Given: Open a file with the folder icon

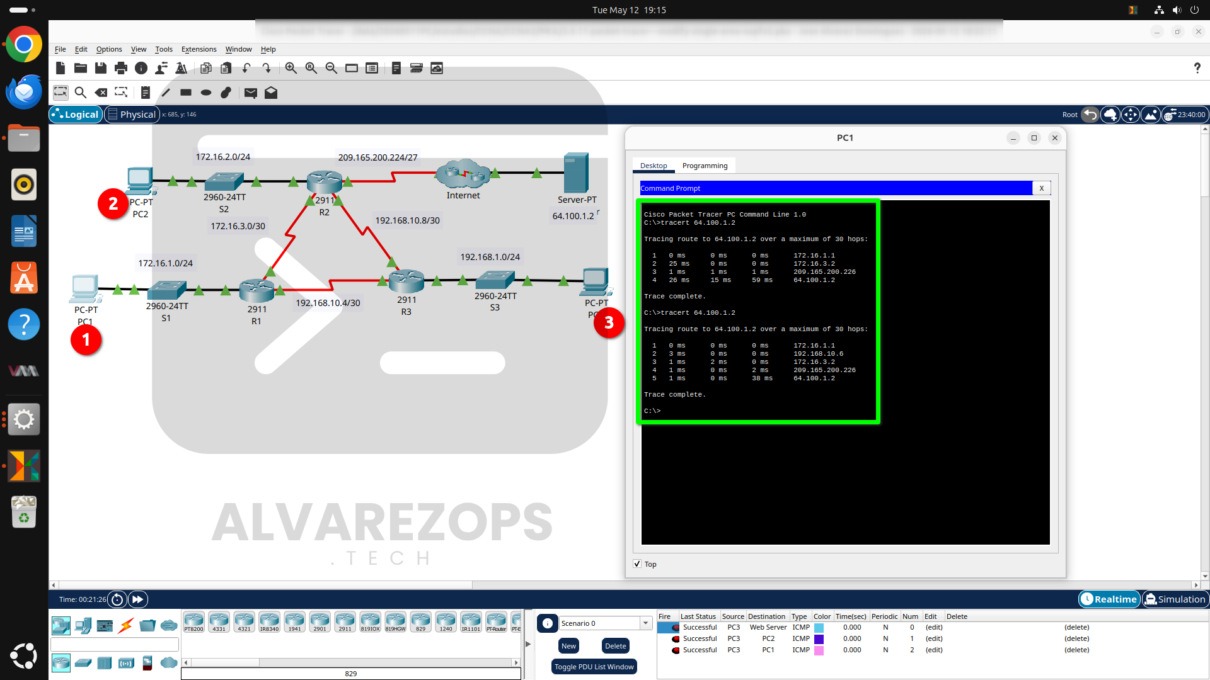Looking at the screenshot, I should [x=81, y=68].
